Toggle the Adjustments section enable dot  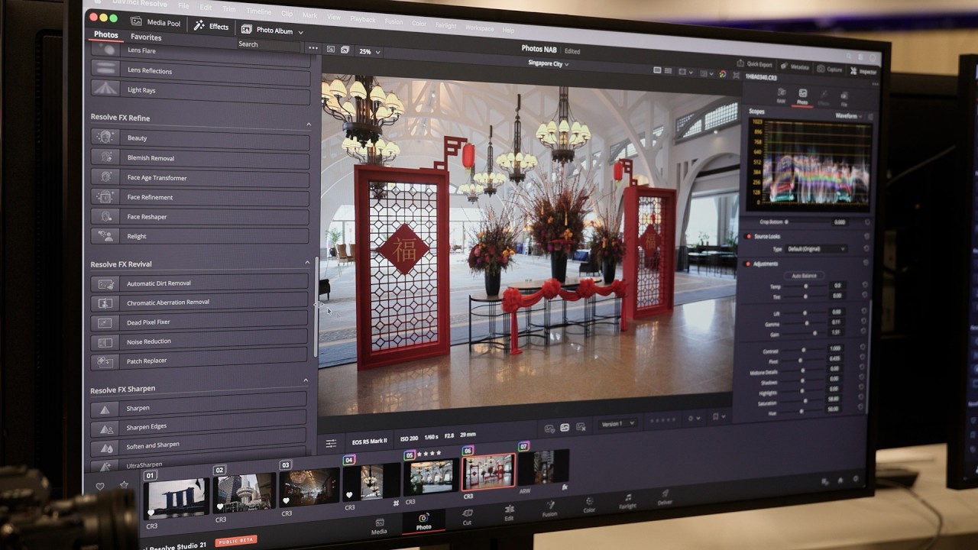(x=748, y=264)
